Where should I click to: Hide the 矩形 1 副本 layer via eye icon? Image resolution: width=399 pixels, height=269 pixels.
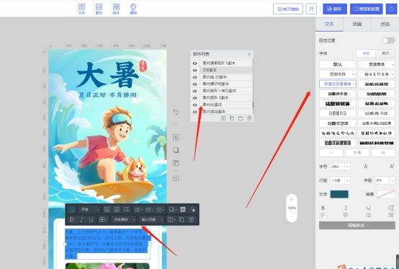coord(195,98)
